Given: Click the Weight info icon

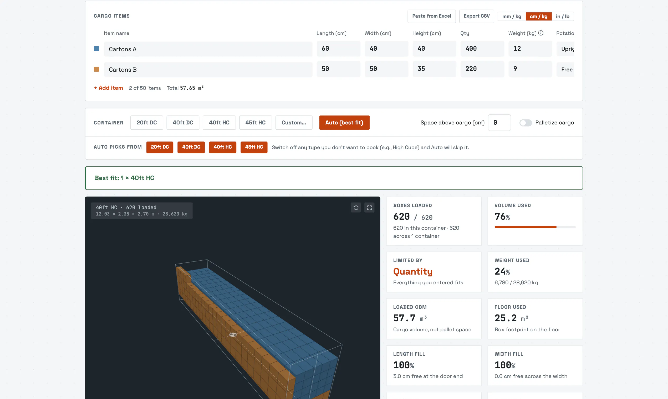Looking at the screenshot, I should [541, 33].
